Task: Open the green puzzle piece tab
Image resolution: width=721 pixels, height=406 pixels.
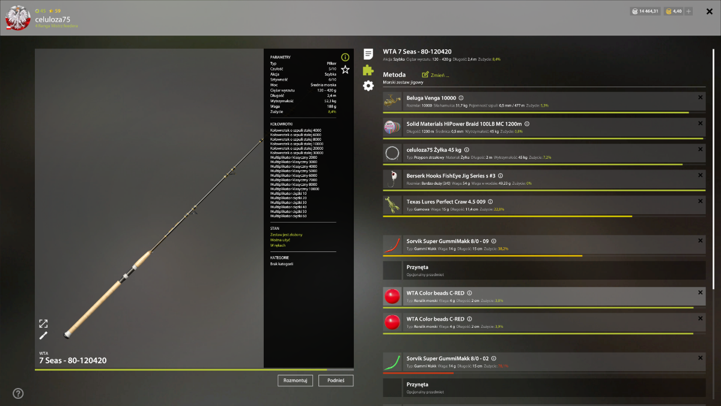Action: pos(368,70)
